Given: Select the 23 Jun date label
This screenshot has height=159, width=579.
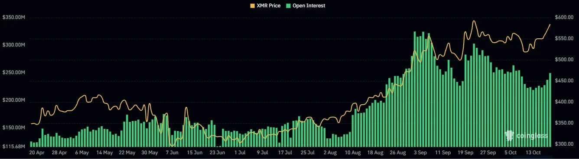Looking at the screenshot, I should pyautogui.click(x=218, y=153).
